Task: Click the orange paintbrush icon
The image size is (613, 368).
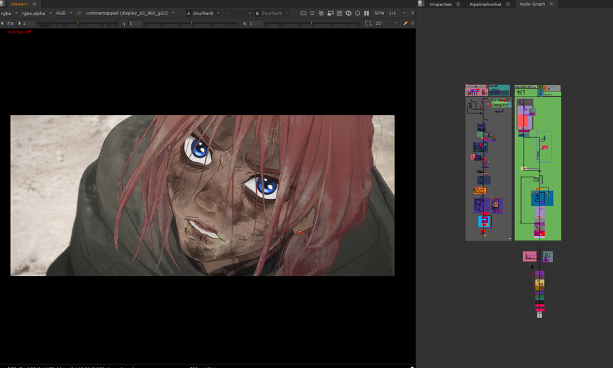Action: click(x=405, y=23)
